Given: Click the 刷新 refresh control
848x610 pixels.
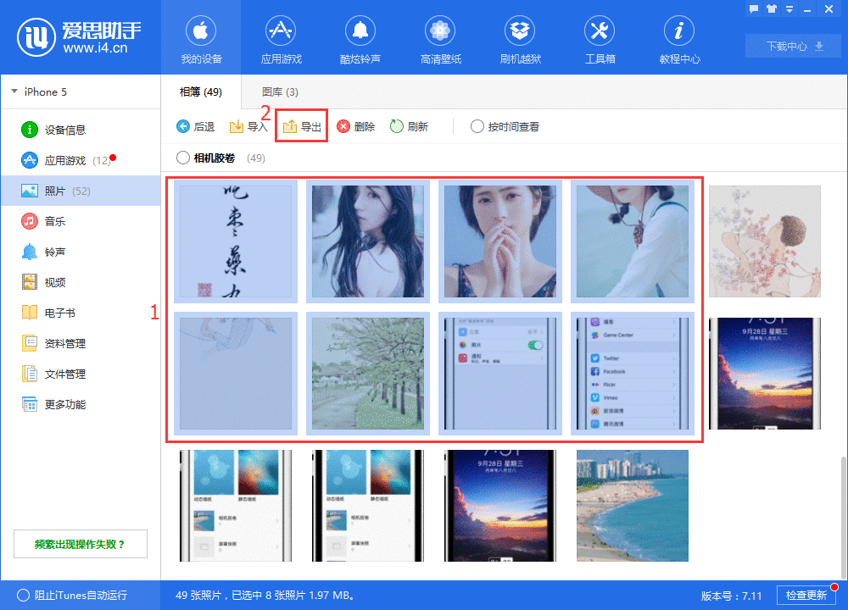Looking at the screenshot, I should (411, 126).
